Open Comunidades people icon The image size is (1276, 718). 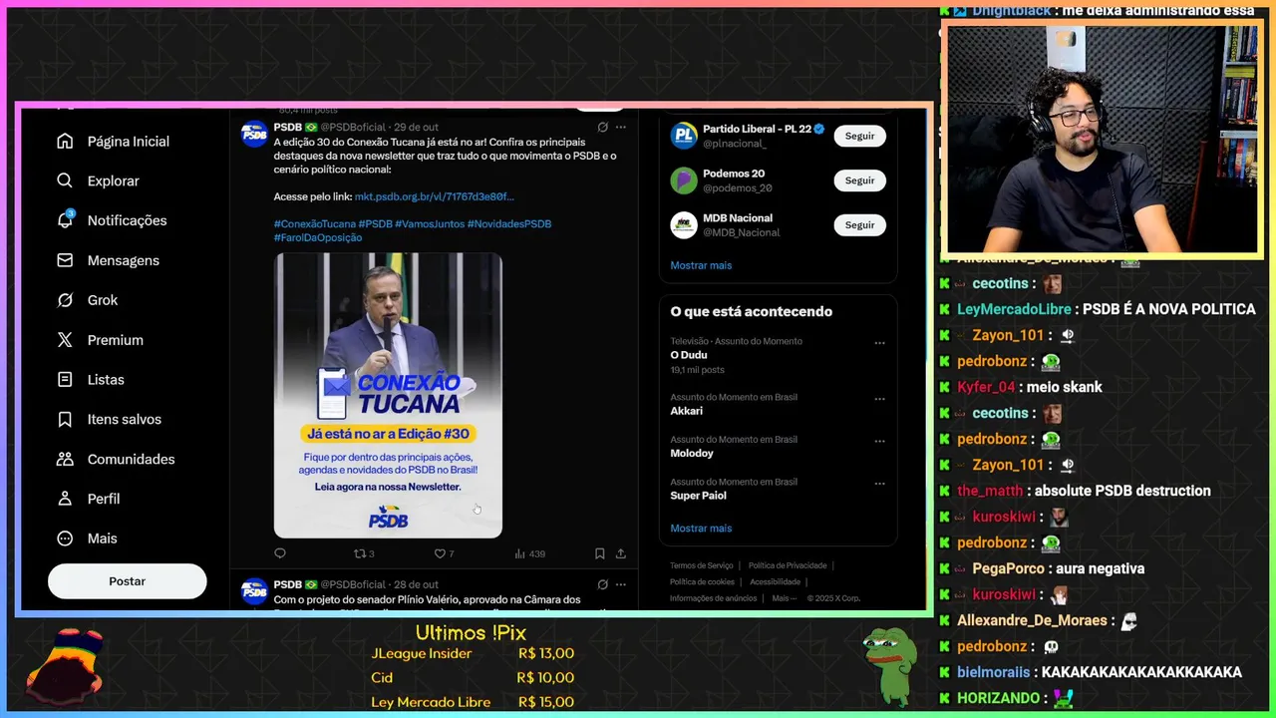pyautogui.click(x=65, y=459)
